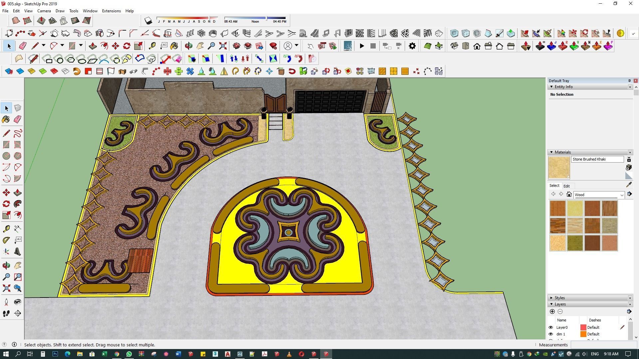The width and height of the screenshot is (639, 359).
Task: Pick the top-left wood material swatch
Action: (557, 208)
